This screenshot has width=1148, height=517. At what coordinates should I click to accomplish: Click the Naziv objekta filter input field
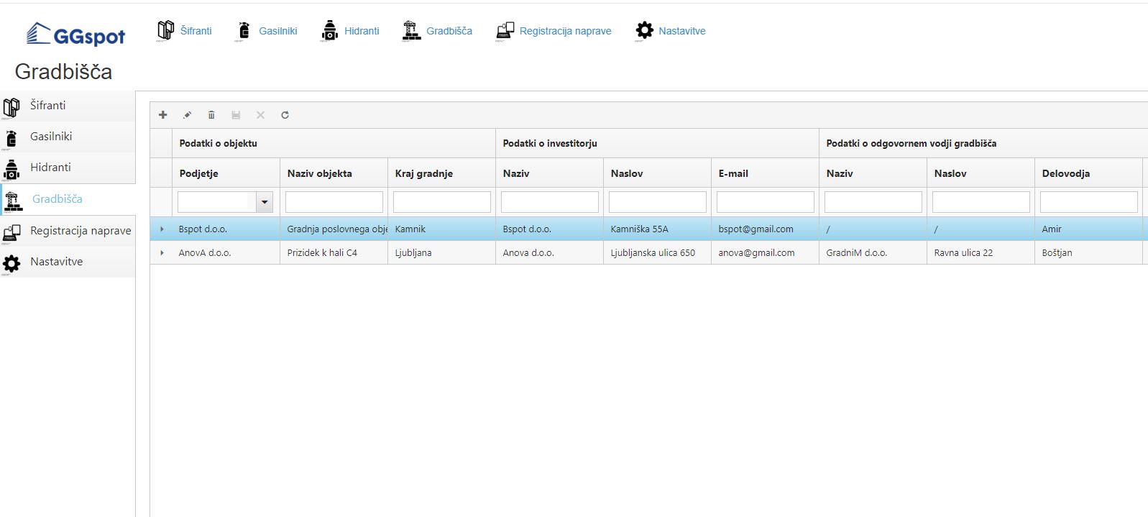334,202
